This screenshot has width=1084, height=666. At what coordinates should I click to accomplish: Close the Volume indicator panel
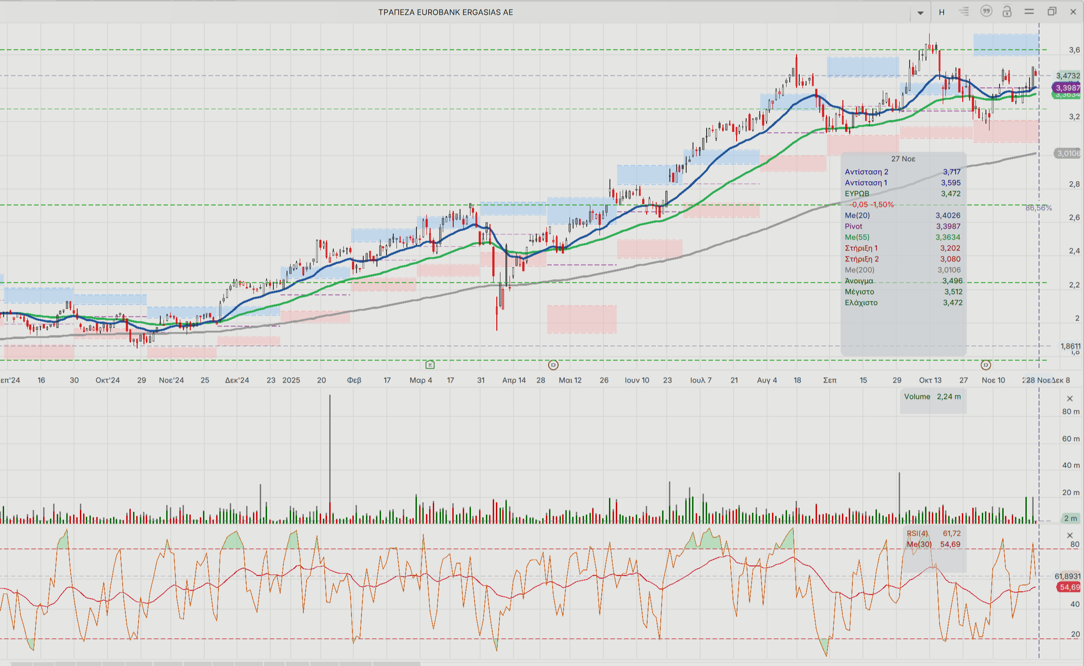click(1069, 399)
